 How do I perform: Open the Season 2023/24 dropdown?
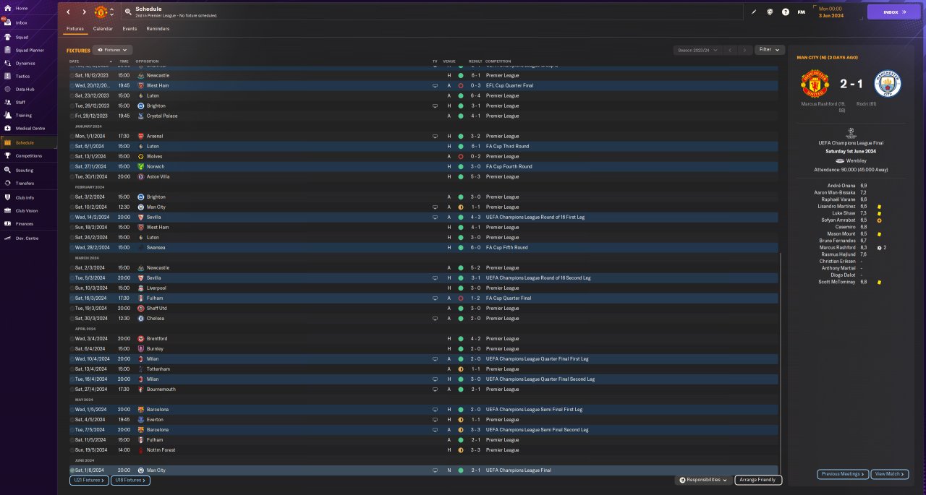tap(697, 50)
